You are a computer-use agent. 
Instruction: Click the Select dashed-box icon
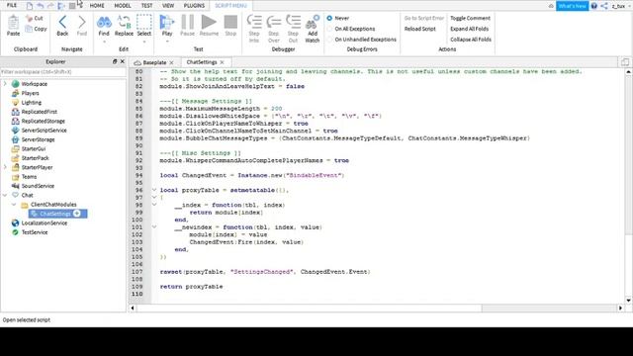tap(144, 22)
